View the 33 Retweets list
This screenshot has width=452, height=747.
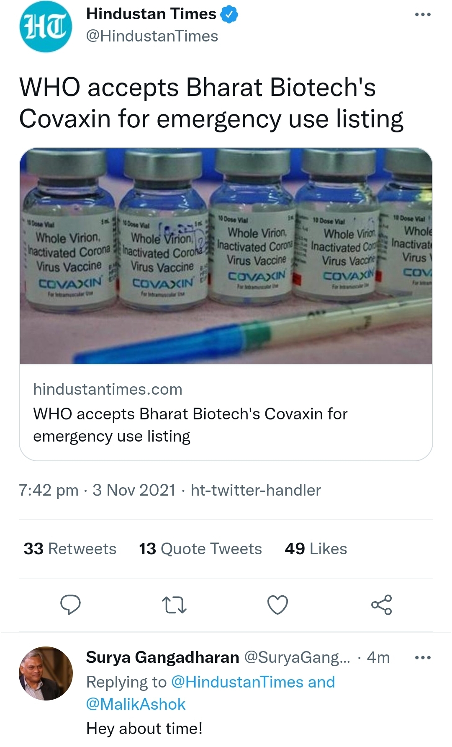tap(70, 549)
